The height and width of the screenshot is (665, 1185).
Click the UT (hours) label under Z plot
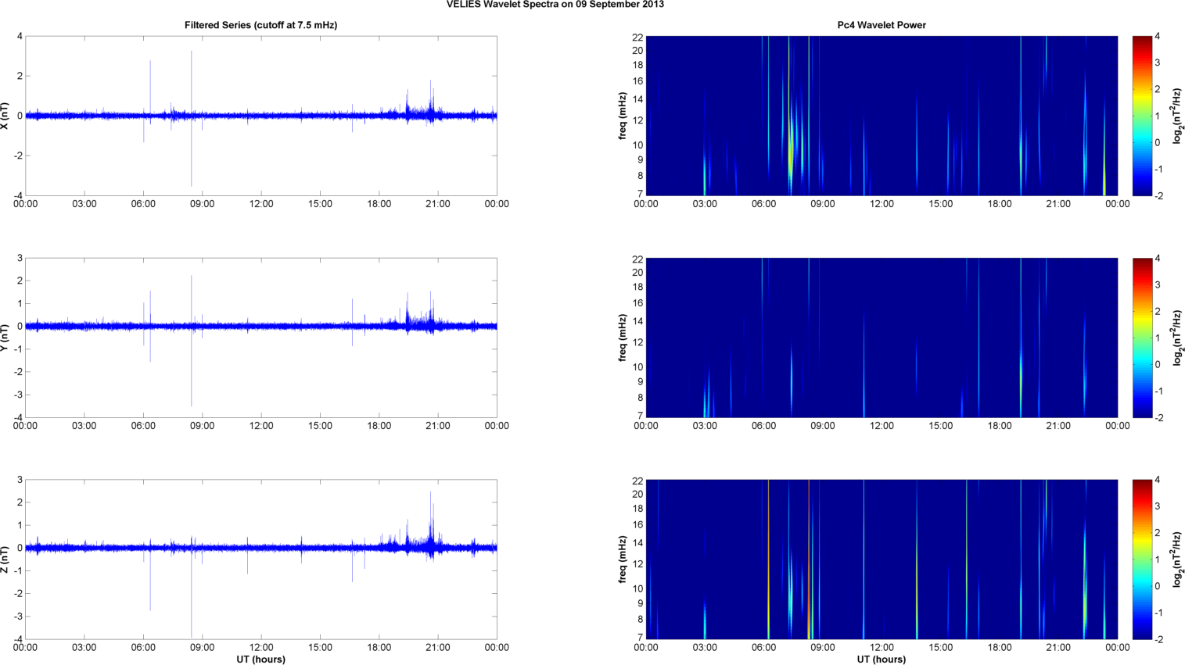(260, 660)
